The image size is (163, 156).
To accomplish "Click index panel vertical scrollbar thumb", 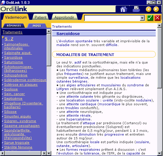I will (49, 50).
